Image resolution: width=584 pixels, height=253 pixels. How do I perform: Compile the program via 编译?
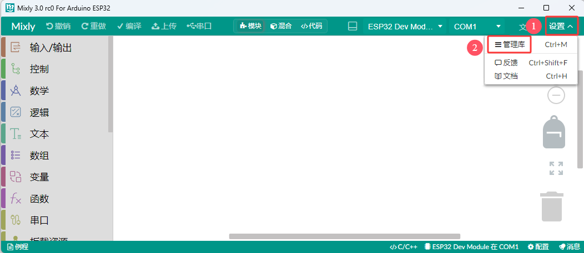pos(129,26)
